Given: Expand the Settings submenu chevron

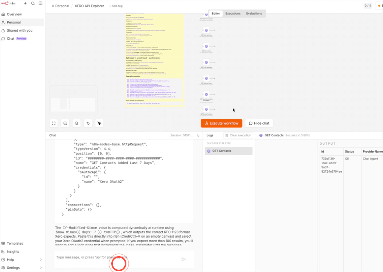Looking at the screenshot, I should [x=41, y=267].
